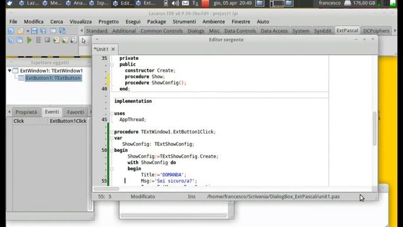Switch to the System palette tab
The image size is (403, 227).
pyautogui.click(x=301, y=31)
